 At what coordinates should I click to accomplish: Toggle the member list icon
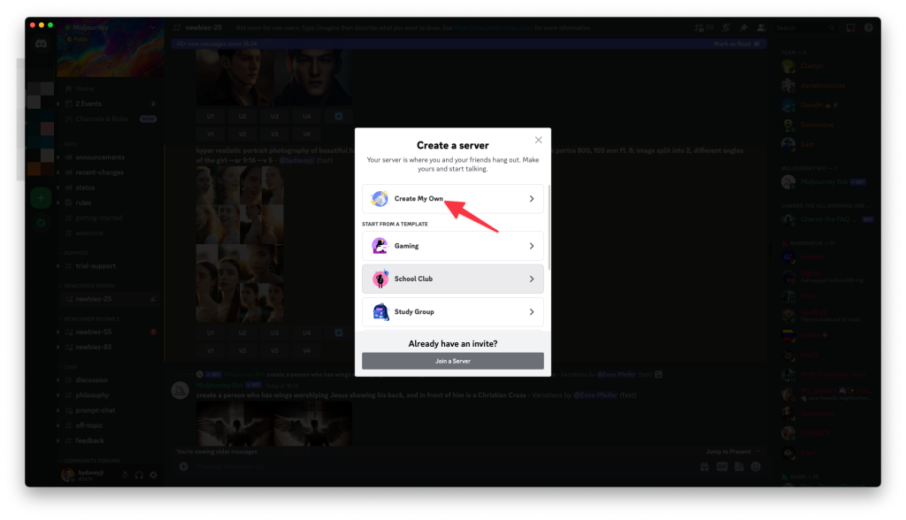[x=761, y=27]
